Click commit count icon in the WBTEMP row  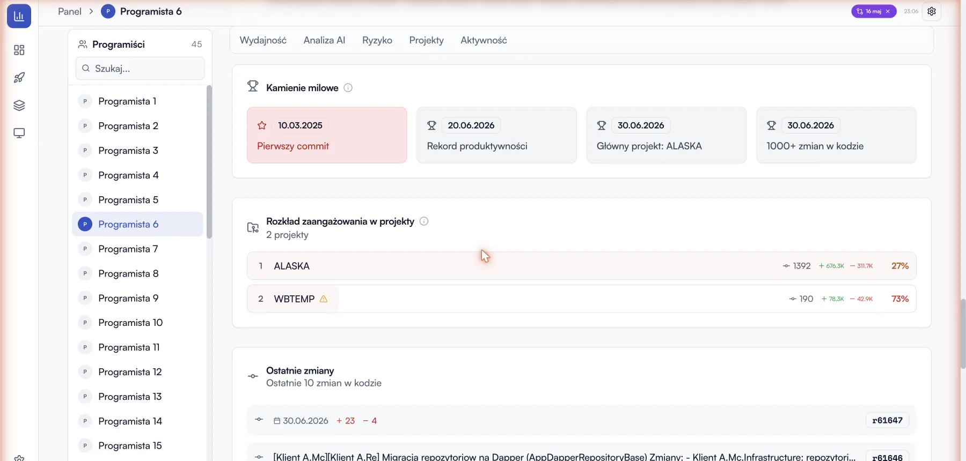pyautogui.click(x=793, y=299)
